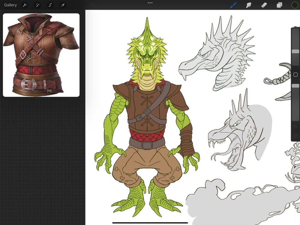Viewport: 300px width, 225px height.
Task: Tap the redo arrow in sidebar
Action: point(295,136)
